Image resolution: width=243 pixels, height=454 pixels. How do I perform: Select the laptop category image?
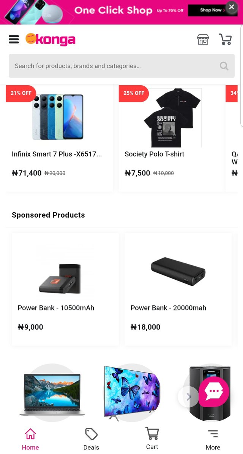[52, 394]
